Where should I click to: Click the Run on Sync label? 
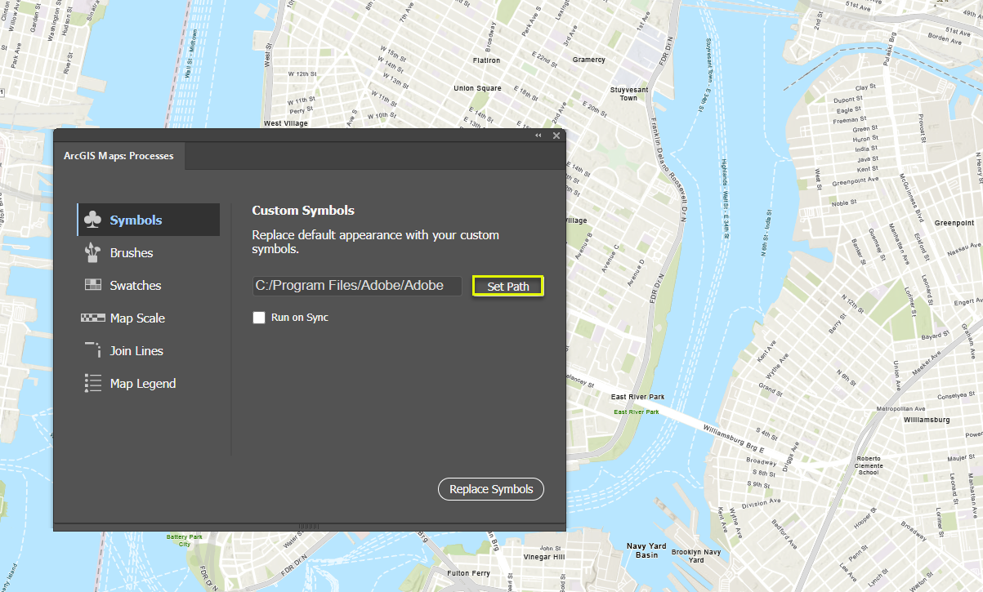(x=300, y=318)
